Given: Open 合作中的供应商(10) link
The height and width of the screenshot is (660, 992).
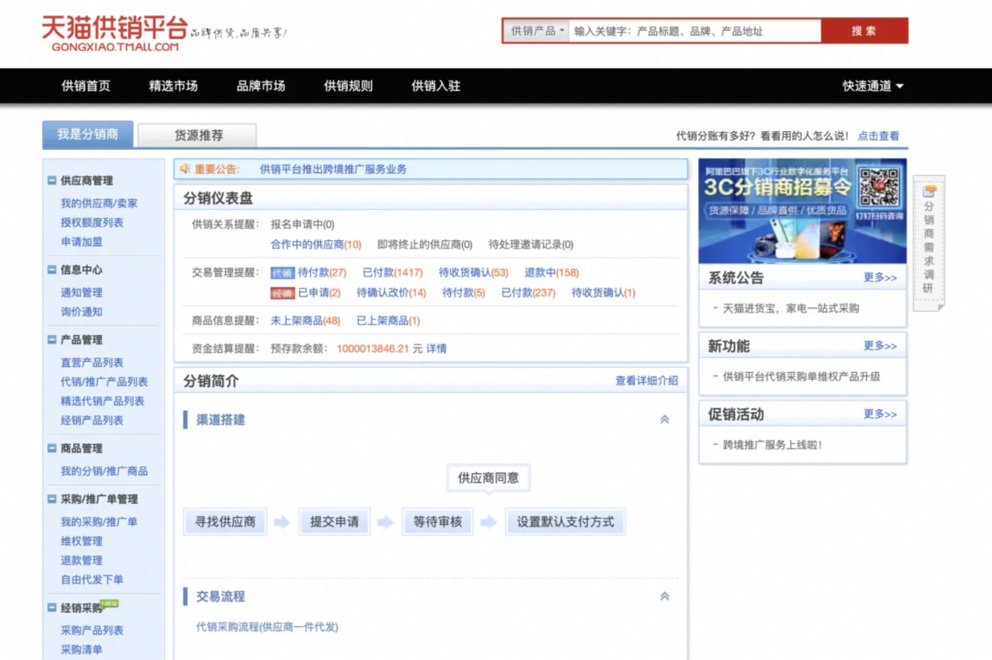Looking at the screenshot, I should click(316, 245).
